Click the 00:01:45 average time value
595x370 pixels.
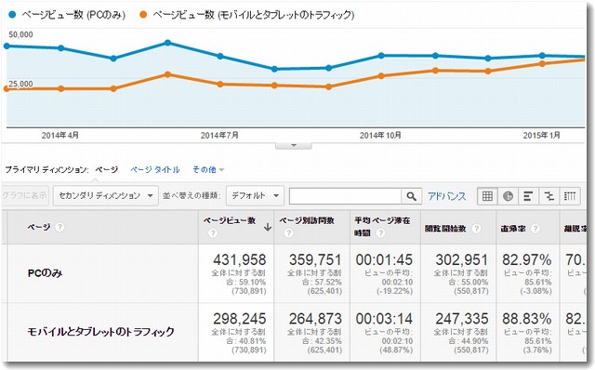click(x=384, y=260)
